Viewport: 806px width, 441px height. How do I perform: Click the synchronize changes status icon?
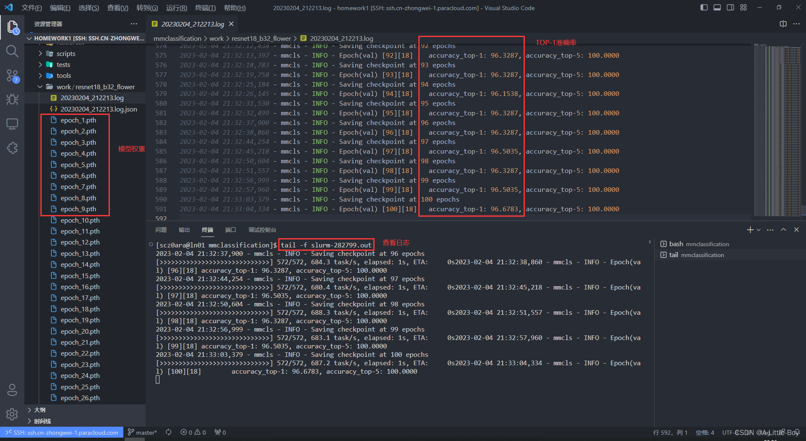[x=168, y=433]
